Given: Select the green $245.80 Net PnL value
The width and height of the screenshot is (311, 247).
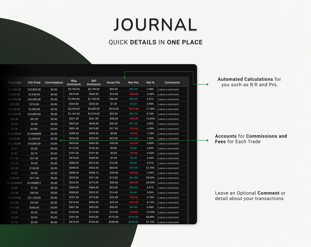Looking at the screenshot, I should pyautogui.click(x=133, y=222).
